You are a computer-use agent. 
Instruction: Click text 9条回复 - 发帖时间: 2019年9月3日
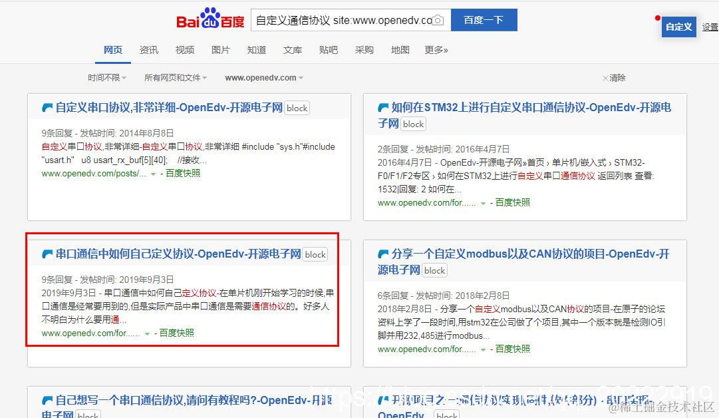tap(108, 280)
